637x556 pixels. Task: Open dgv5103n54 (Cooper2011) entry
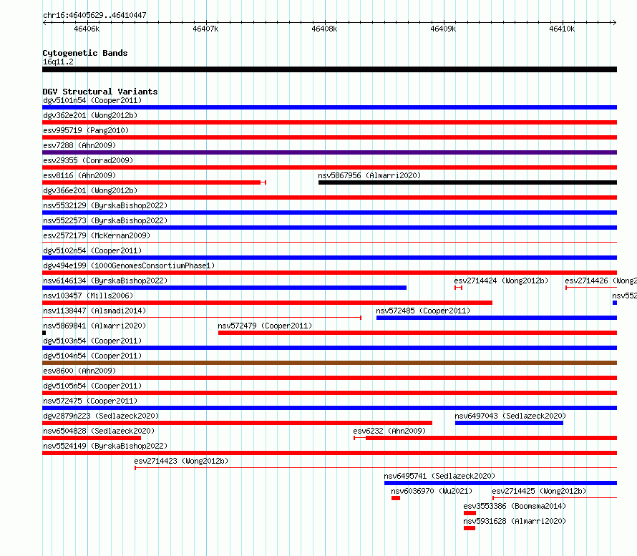tap(92, 341)
